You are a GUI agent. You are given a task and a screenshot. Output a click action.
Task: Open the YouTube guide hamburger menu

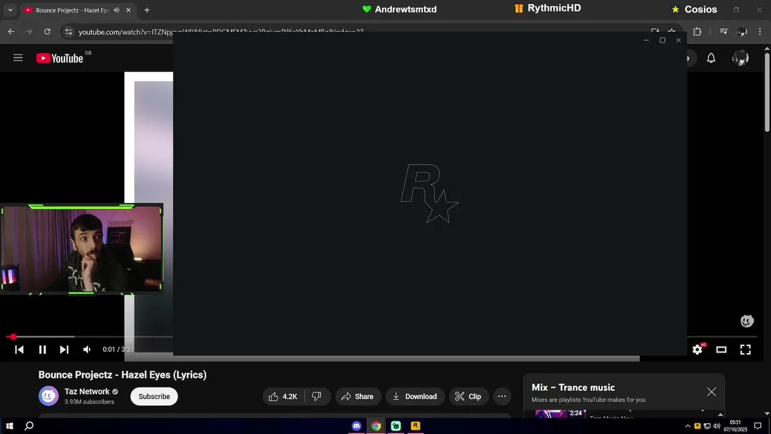click(18, 58)
